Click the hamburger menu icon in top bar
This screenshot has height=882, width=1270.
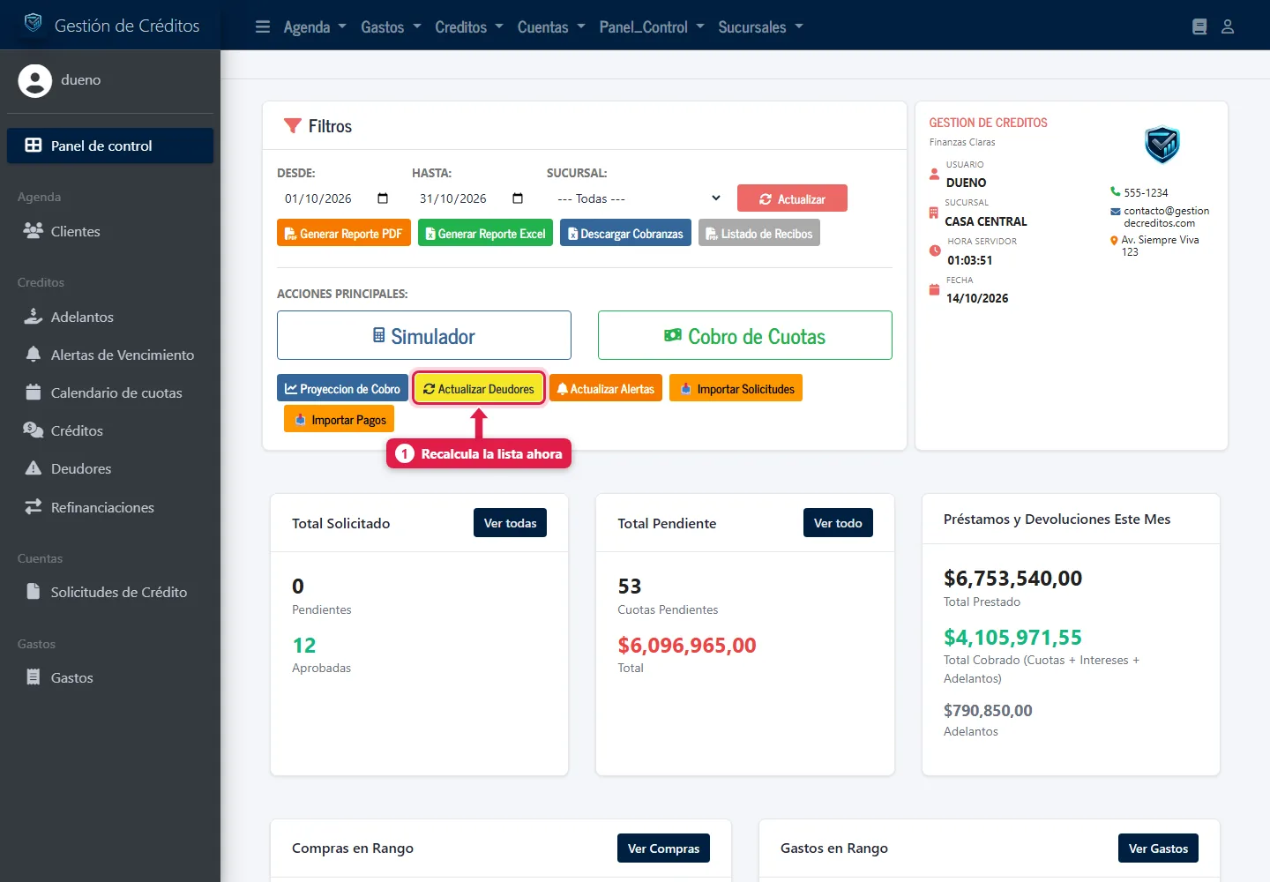pos(262,26)
